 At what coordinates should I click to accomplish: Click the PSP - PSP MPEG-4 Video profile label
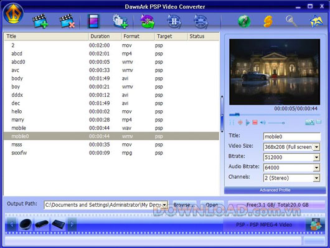click(x=264, y=225)
